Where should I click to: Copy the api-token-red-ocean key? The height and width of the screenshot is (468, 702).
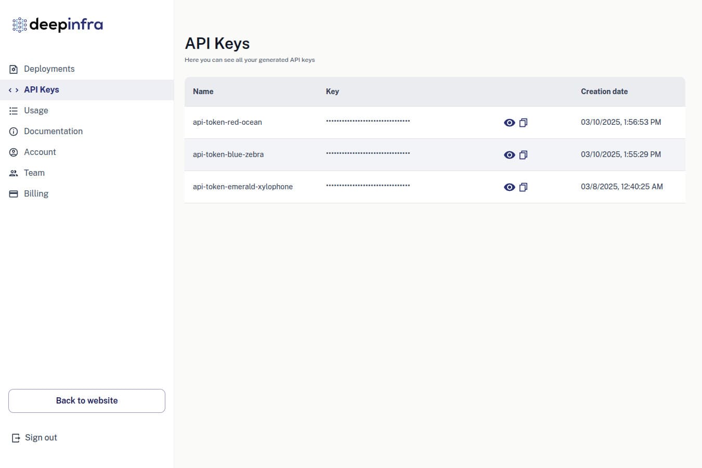click(x=523, y=123)
